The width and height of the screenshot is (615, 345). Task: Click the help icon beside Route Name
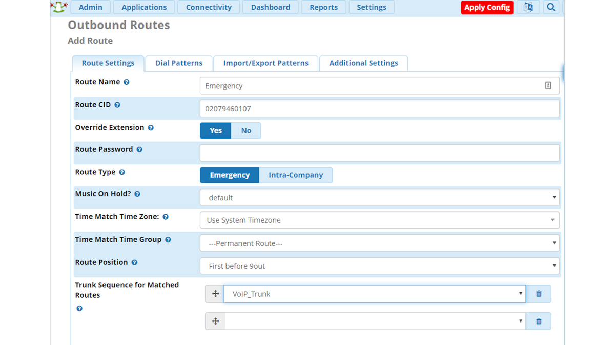point(126,81)
